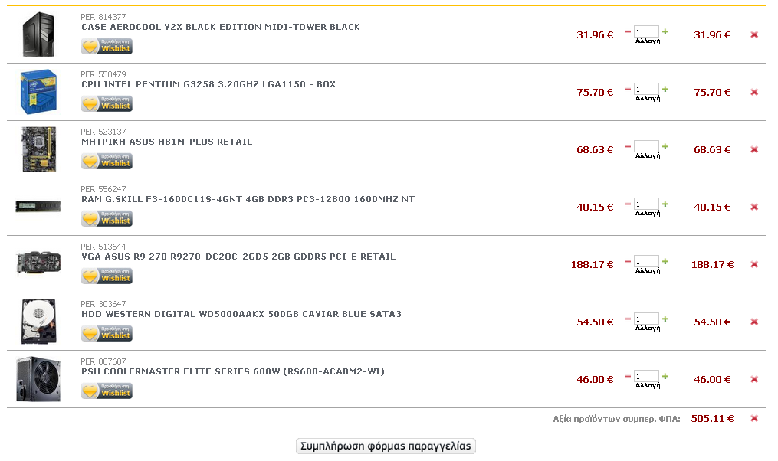778x461 pixels.
Task: Add G.Skill RAM to Wishlist
Action: pos(107,218)
